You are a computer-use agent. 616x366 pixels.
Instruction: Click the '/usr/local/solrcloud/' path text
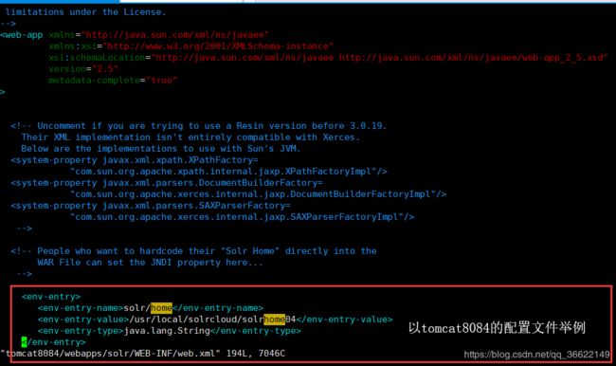[x=186, y=320]
